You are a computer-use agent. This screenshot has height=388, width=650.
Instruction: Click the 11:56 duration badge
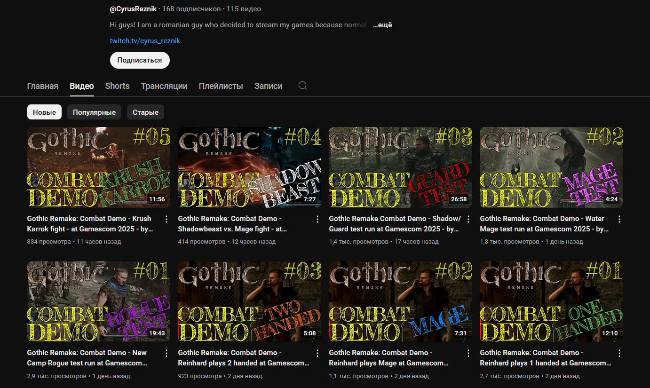pos(157,199)
